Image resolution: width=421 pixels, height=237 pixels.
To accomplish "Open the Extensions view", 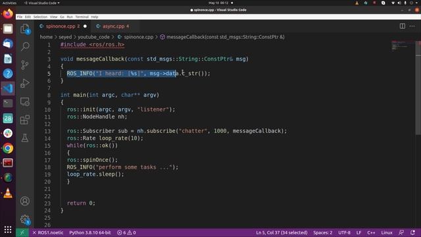I will pyautogui.click(x=25, y=120).
